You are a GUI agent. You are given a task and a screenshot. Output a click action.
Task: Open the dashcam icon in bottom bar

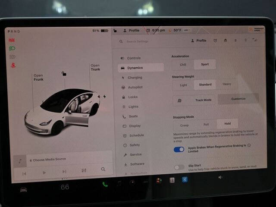132,182
